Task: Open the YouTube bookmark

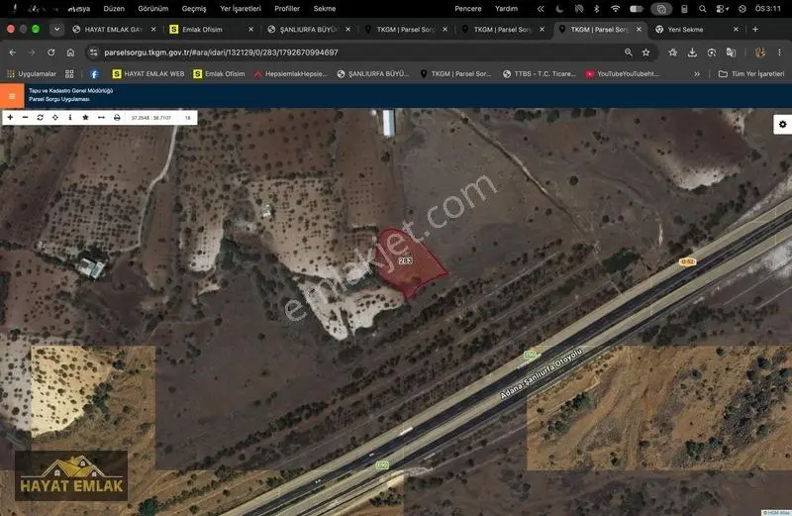Action: coord(623,74)
